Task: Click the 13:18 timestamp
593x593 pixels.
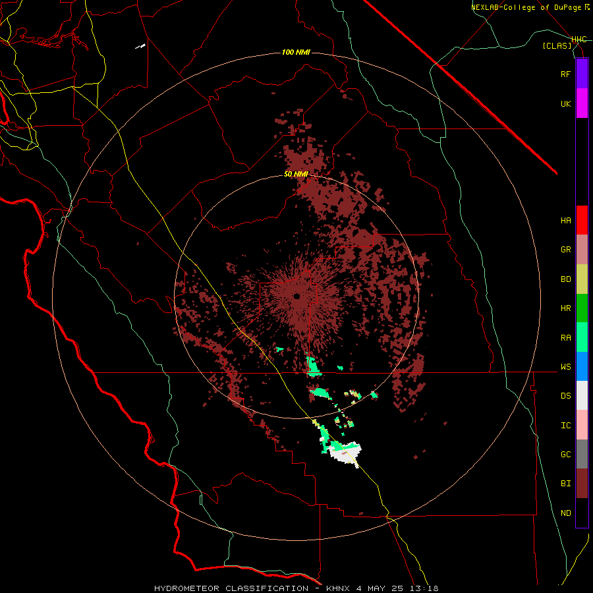Action: point(423,588)
